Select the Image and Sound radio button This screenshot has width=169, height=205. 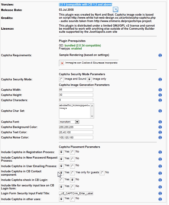point(61,79)
